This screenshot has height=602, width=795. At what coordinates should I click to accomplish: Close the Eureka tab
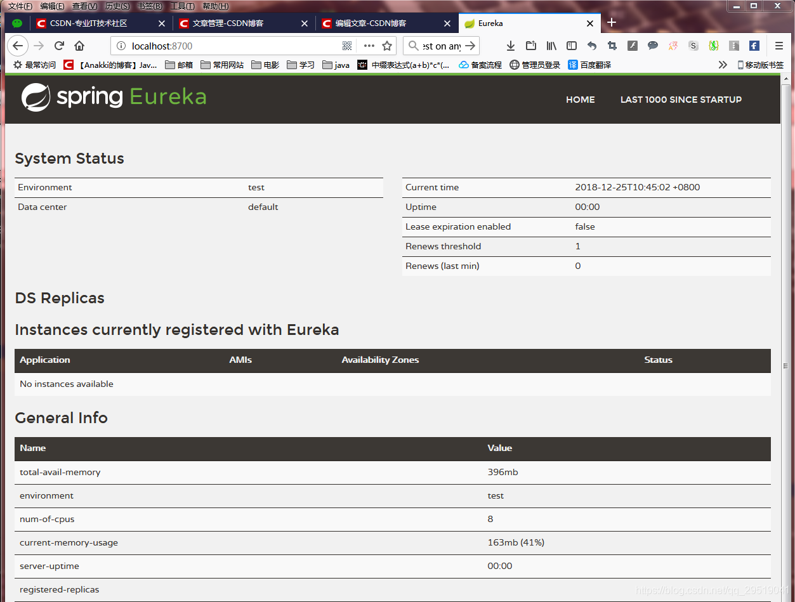(590, 23)
